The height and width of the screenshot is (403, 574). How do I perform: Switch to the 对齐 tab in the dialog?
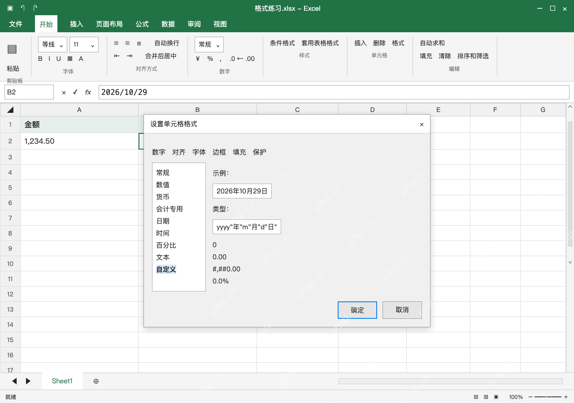[x=179, y=152]
